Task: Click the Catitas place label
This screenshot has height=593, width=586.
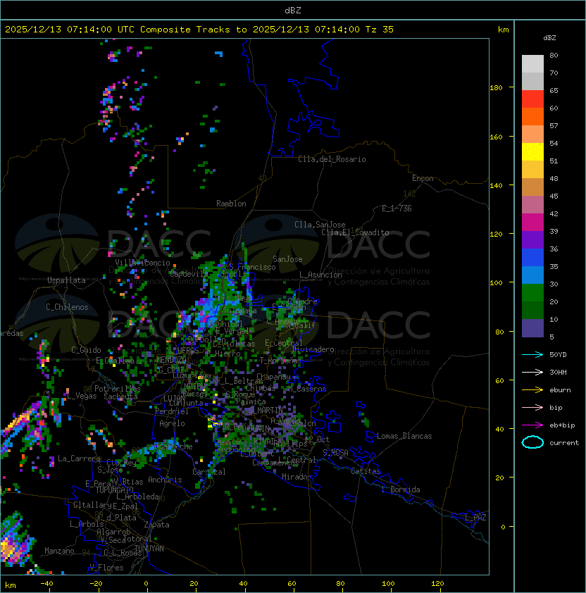Action: click(366, 471)
